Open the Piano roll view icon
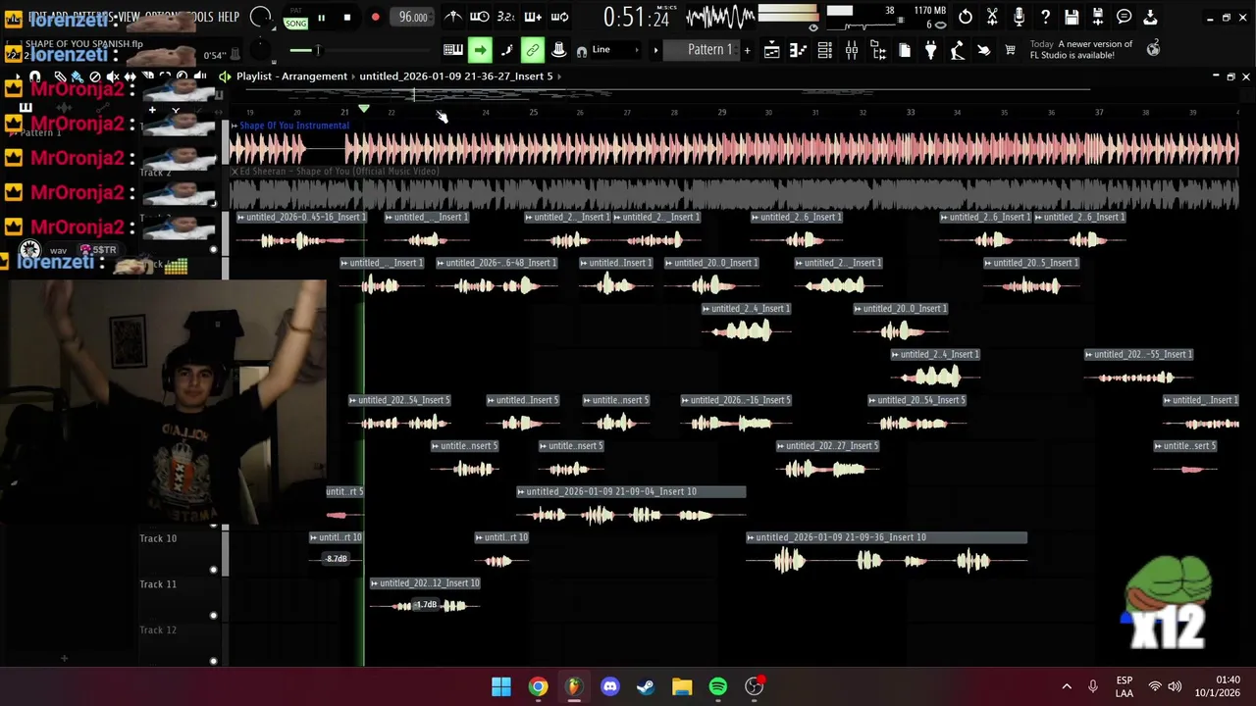 (x=799, y=50)
